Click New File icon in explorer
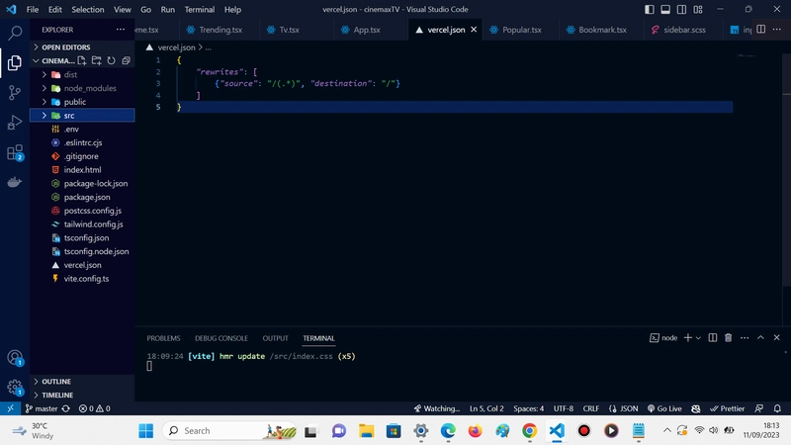This screenshot has height=445, width=791. 82,60
